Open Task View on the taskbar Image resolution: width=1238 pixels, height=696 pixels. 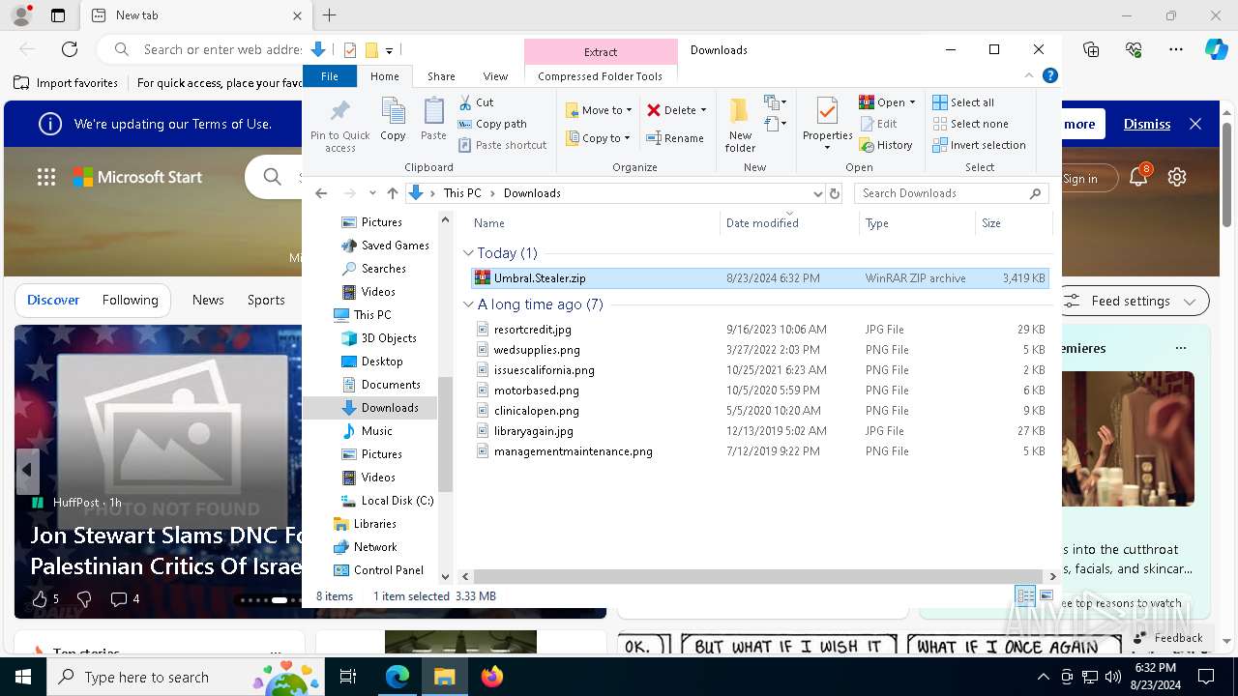click(x=348, y=677)
